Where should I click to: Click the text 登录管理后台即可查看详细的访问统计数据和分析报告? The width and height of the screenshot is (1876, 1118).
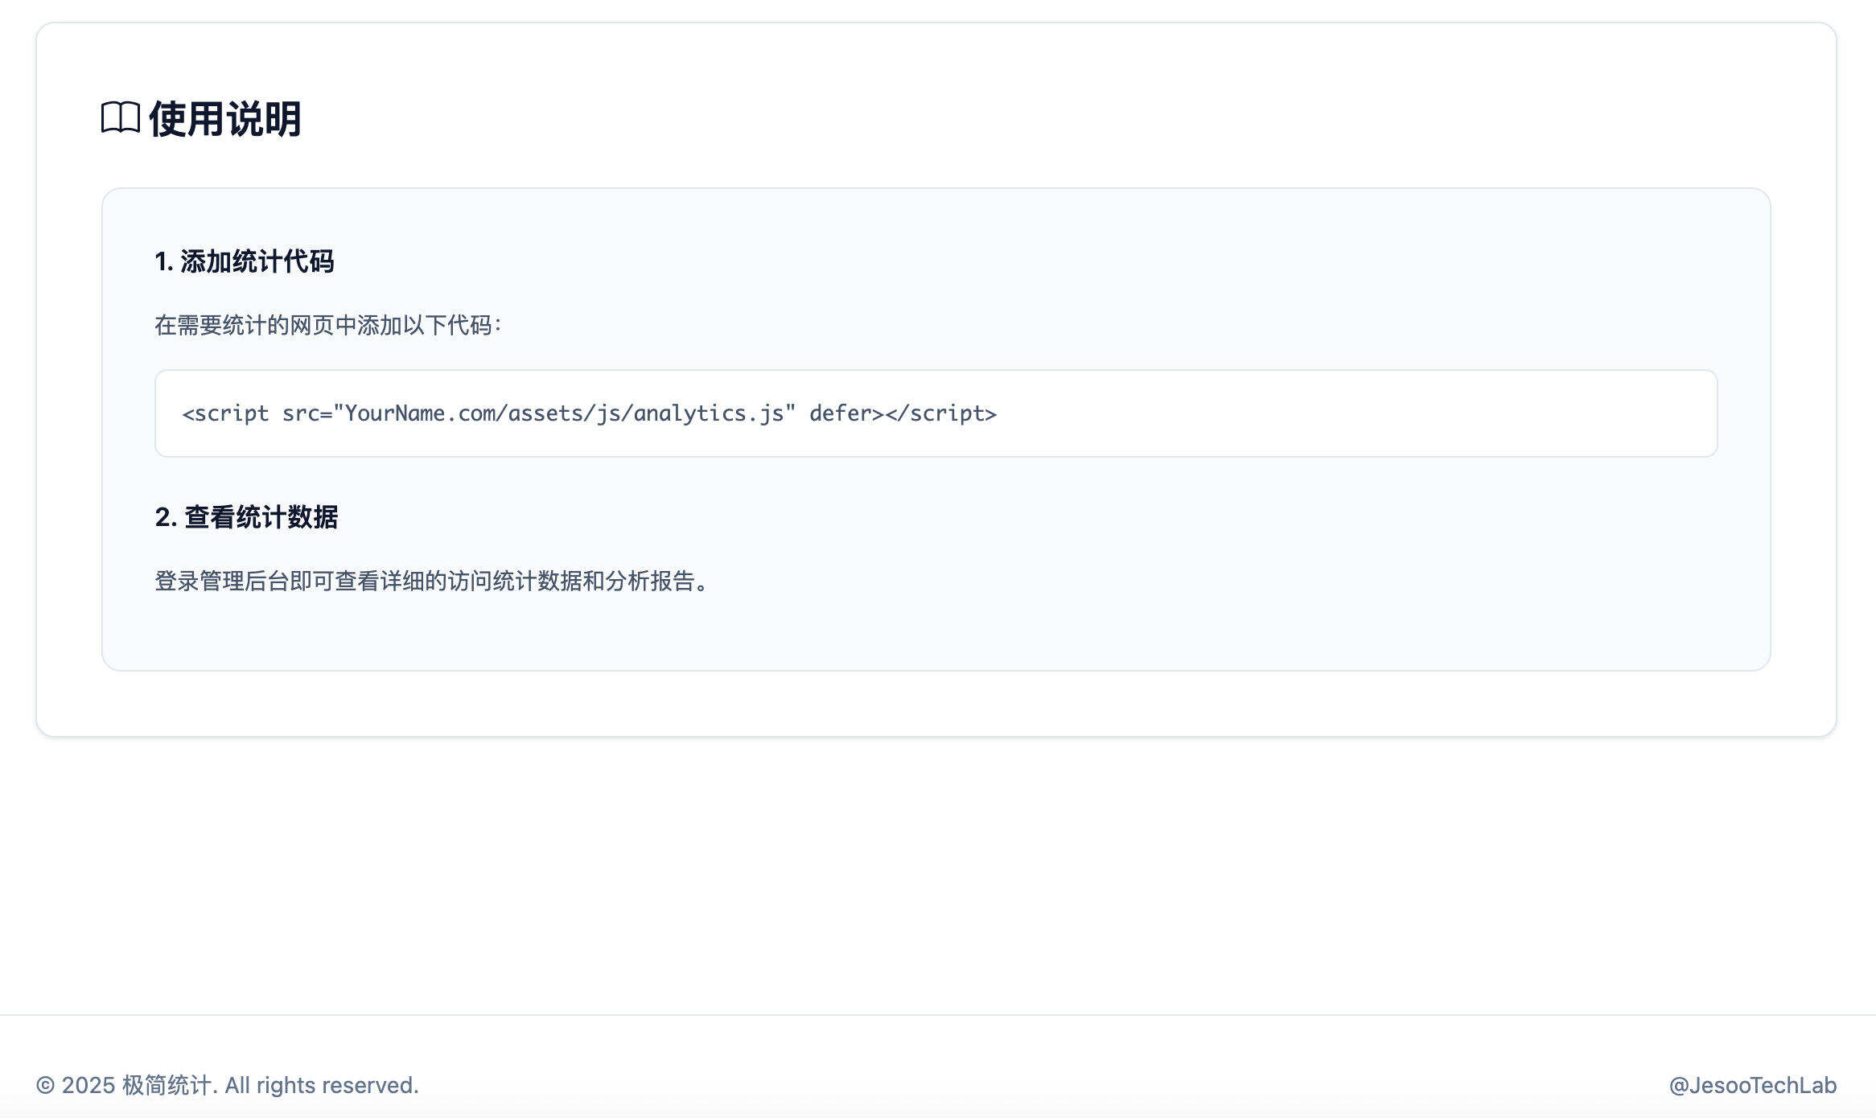pos(431,583)
